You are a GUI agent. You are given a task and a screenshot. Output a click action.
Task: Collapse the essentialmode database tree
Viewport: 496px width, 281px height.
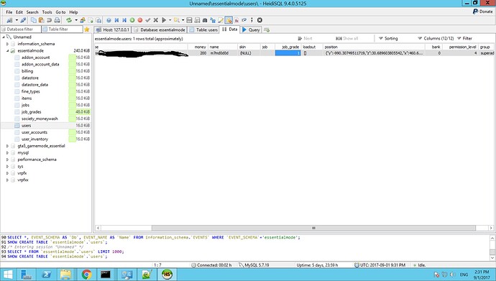coord(8,50)
